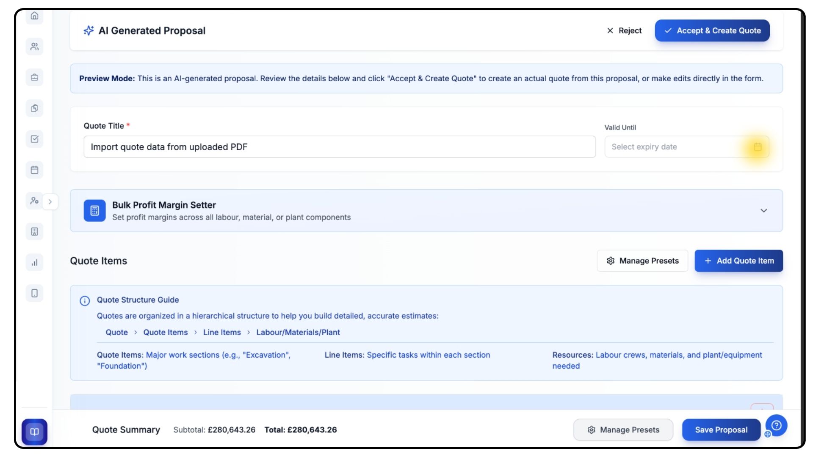Open Manage Presets next to Quote Items

tap(642, 261)
